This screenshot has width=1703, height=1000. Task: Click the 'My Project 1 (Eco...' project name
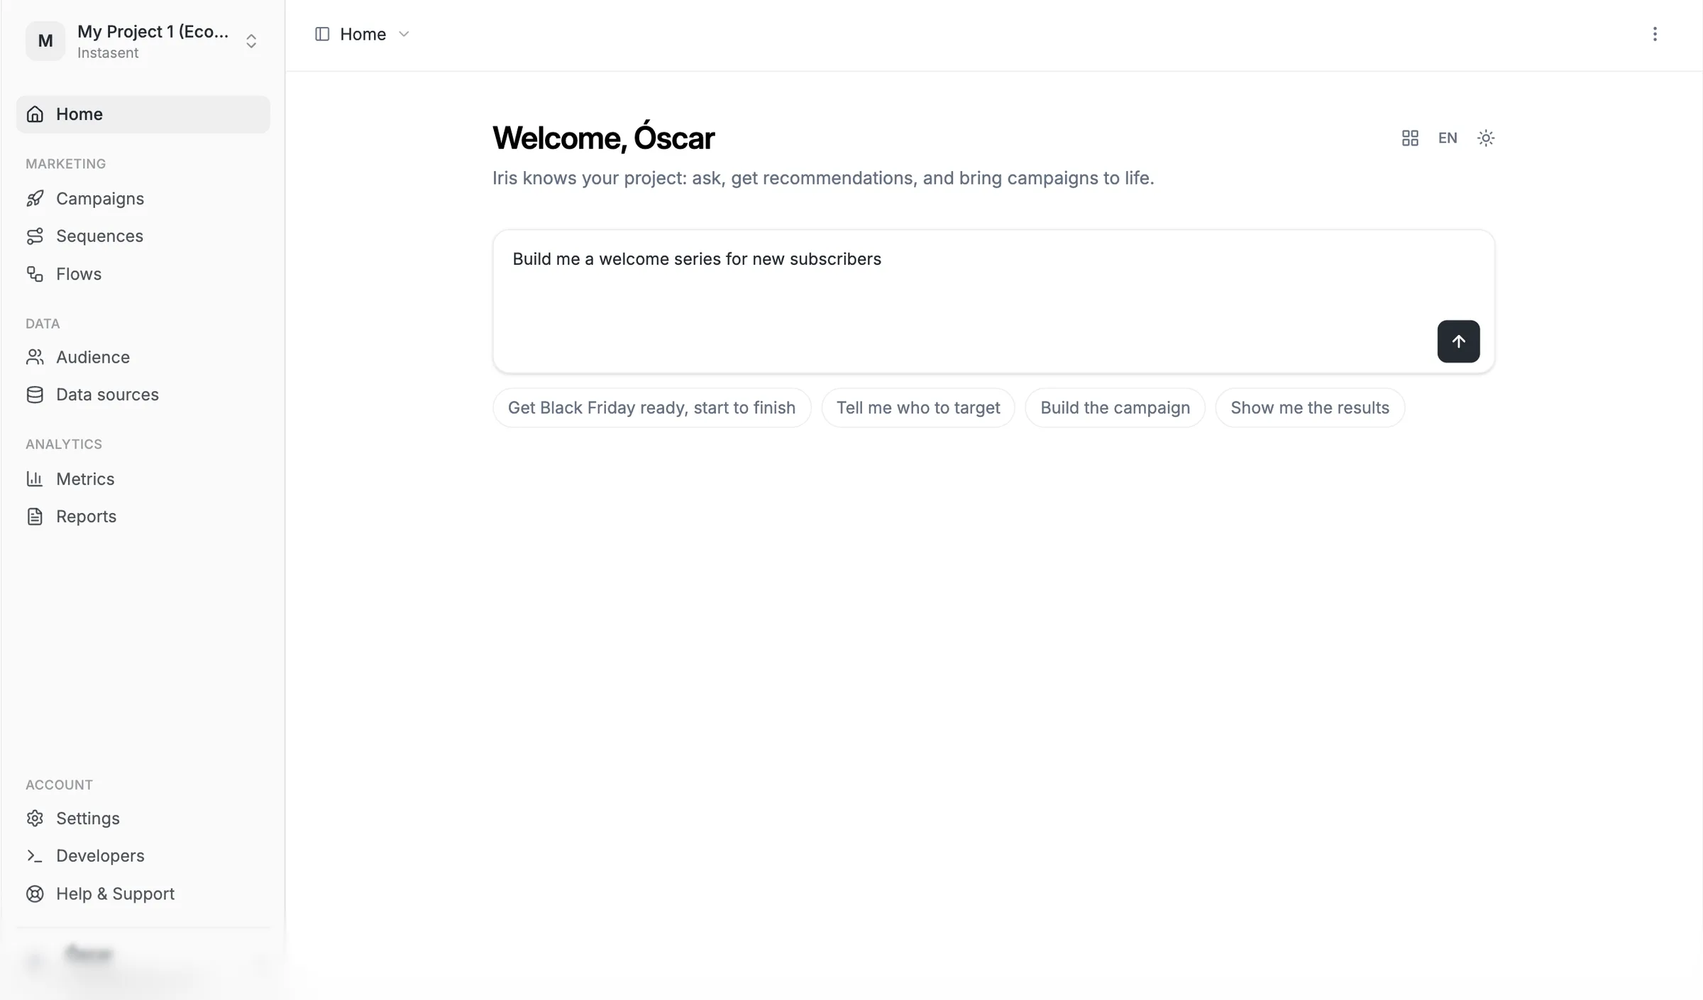click(153, 31)
